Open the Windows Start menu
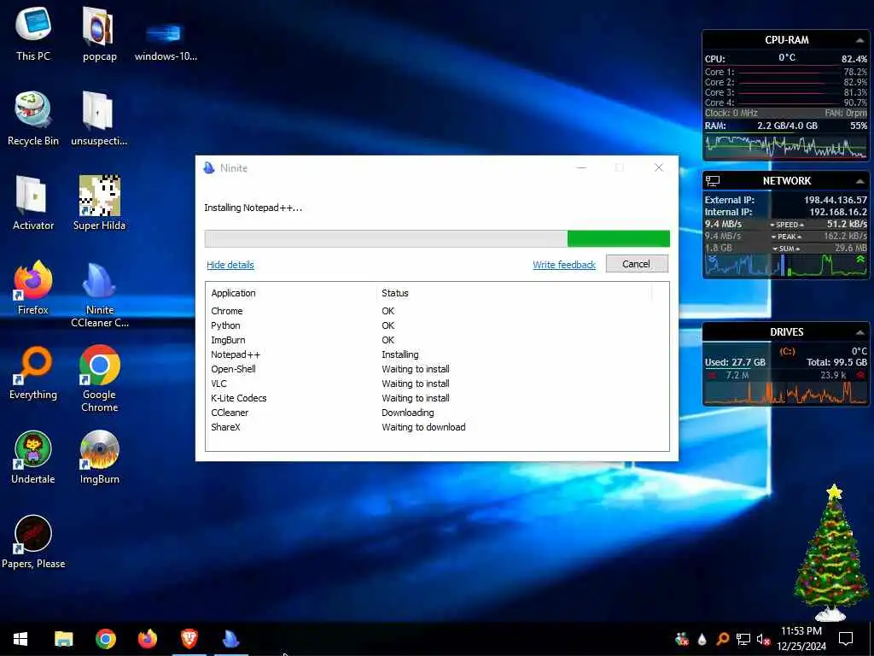Image resolution: width=874 pixels, height=656 pixels. [20, 639]
